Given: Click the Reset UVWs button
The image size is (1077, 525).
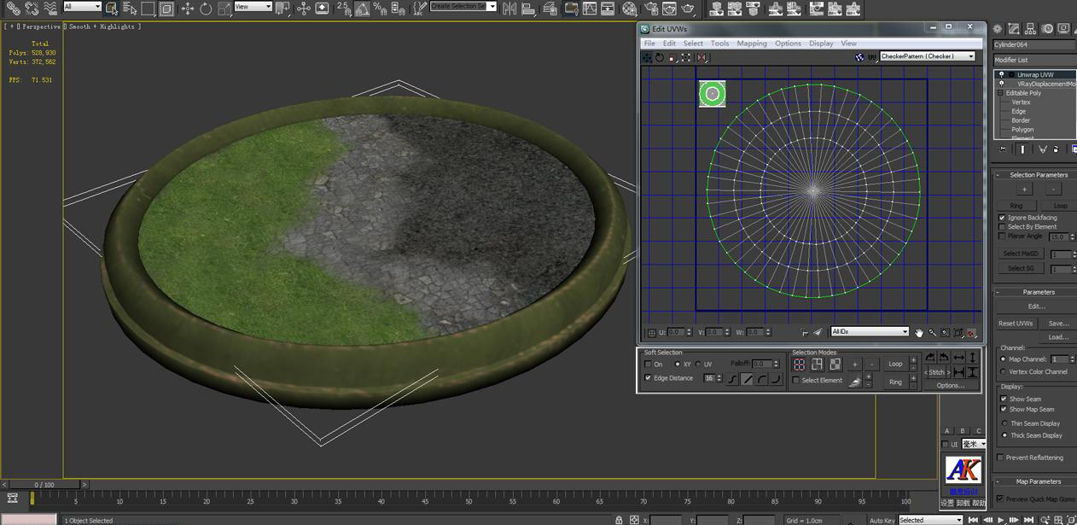Looking at the screenshot, I should (1016, 324).
